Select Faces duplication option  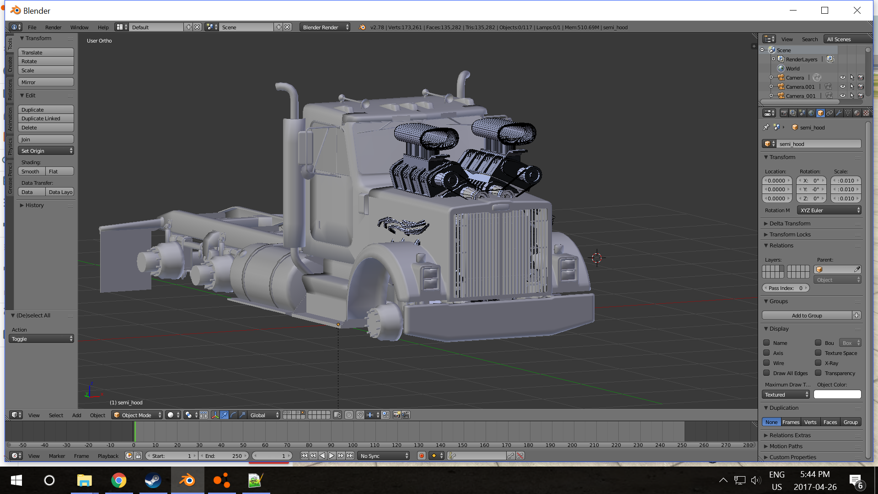tap(830, 422)
